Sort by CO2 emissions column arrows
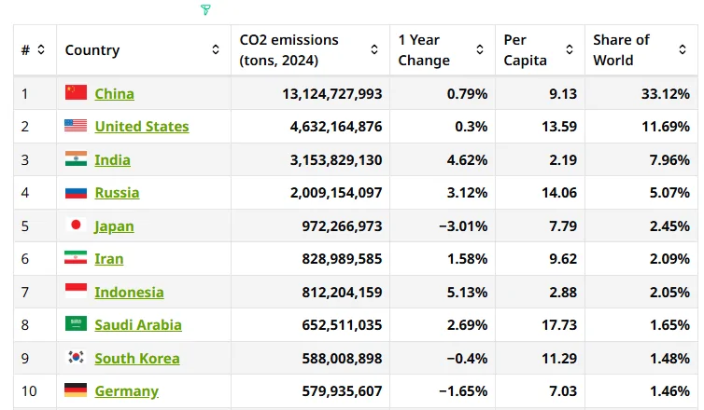 click(x=374, y=49)
